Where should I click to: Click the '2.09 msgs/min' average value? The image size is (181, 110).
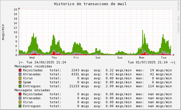tap(118, 86)
